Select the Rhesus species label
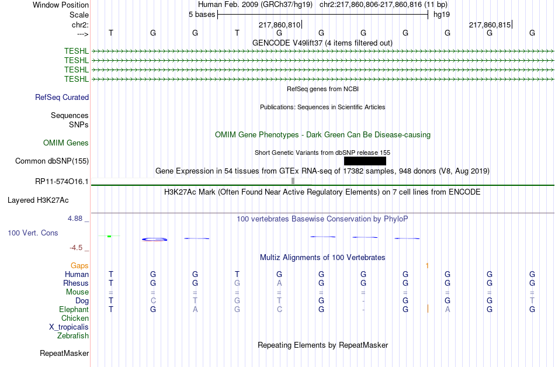Screen dimensions: 555x367 click(x=76, y=283)
